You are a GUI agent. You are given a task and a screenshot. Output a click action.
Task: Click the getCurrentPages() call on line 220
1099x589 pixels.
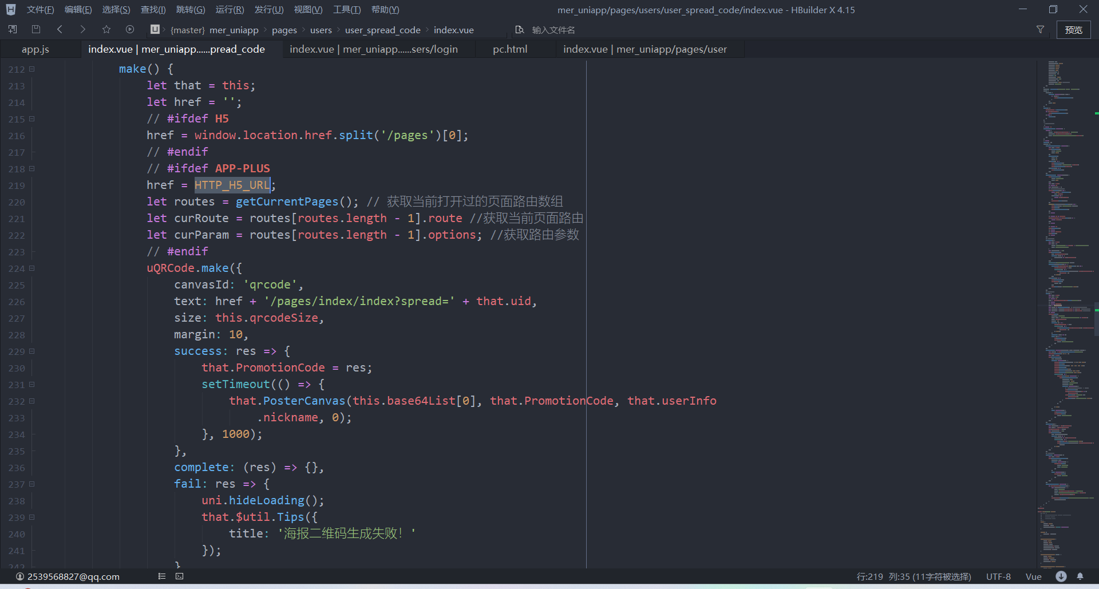(x=297, y=201)
